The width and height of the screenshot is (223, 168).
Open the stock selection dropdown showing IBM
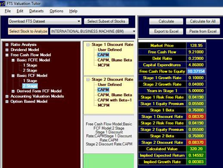(x=93, y=31)
